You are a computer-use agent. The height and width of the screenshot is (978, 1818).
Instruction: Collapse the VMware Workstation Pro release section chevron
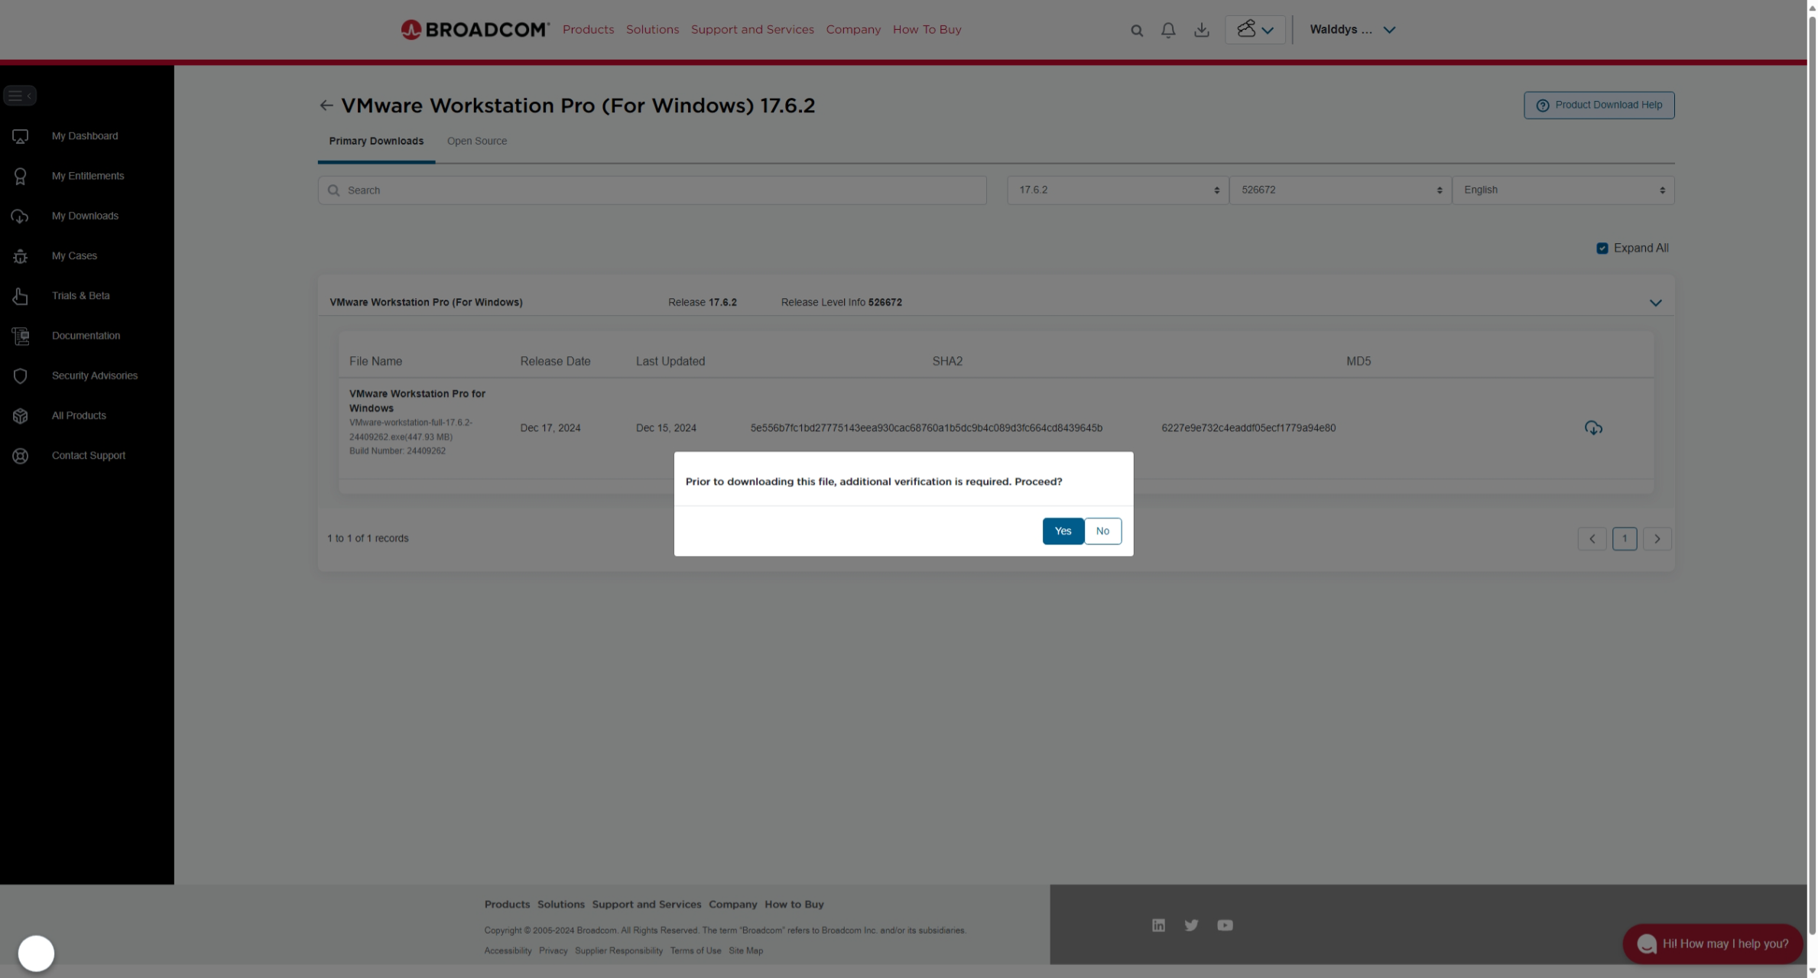tap(1655, 303)
